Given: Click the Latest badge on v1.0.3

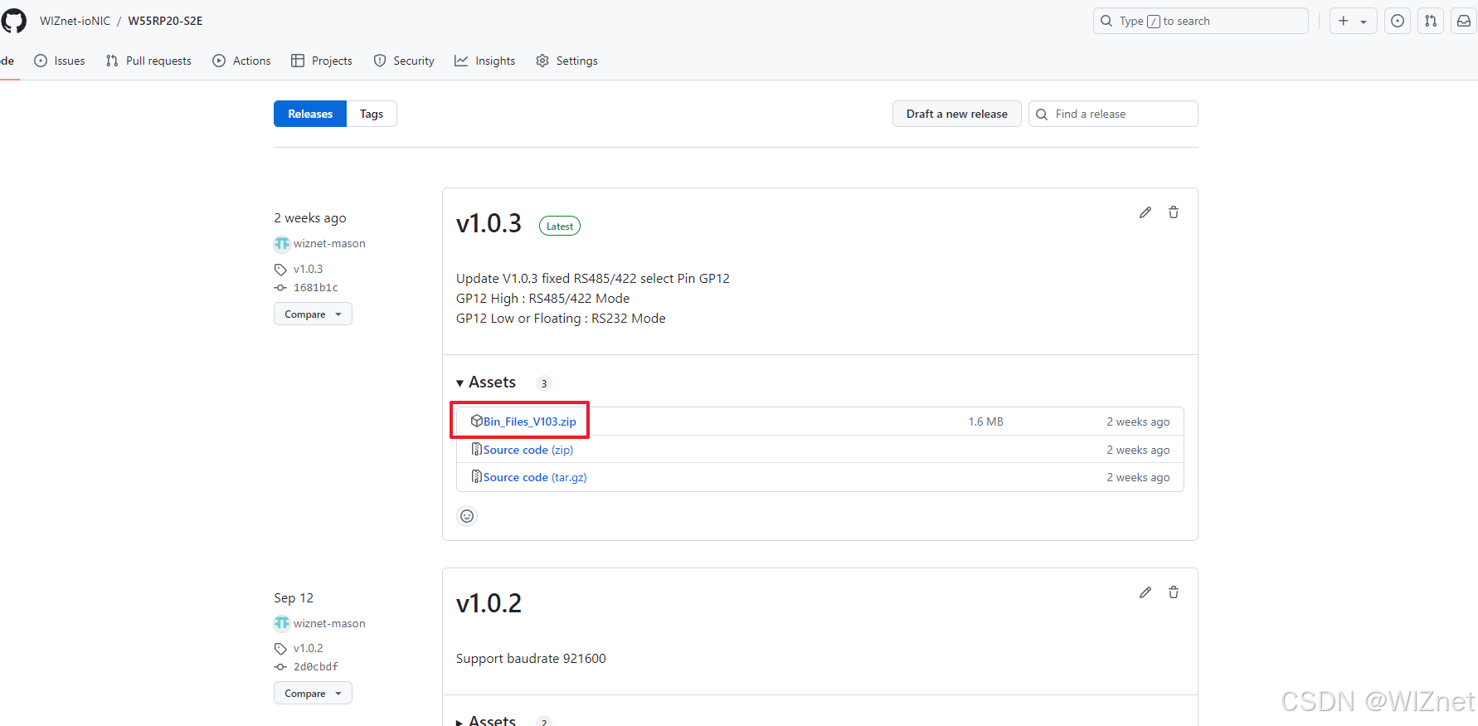Looking at the screenshot, I should [560, 226].
